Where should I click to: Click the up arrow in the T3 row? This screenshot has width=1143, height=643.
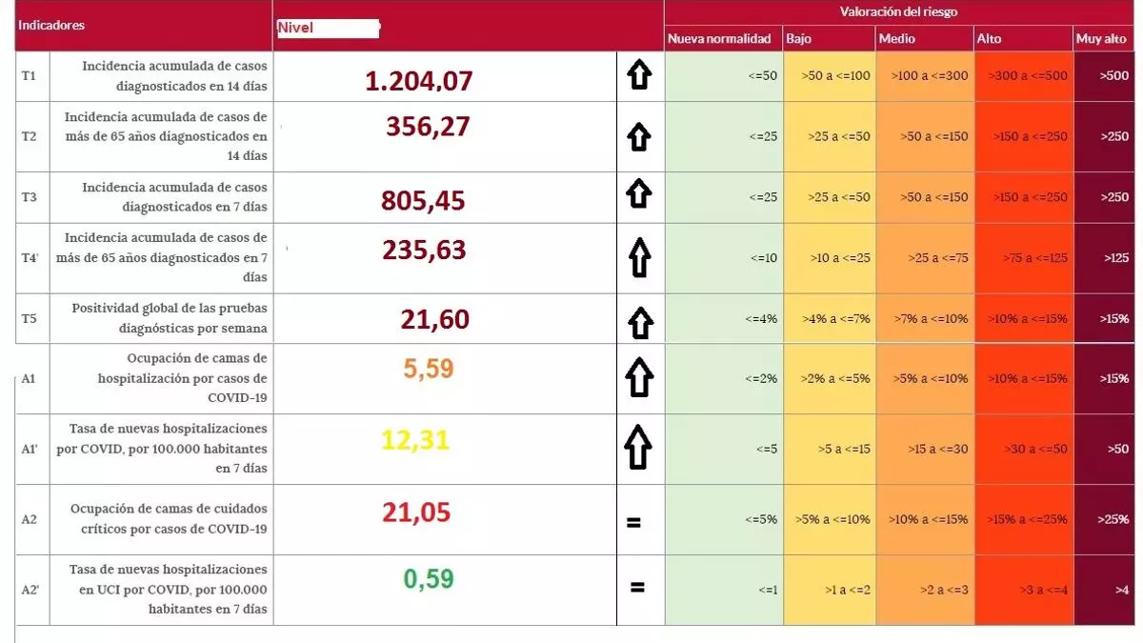[x=639, y=195]
